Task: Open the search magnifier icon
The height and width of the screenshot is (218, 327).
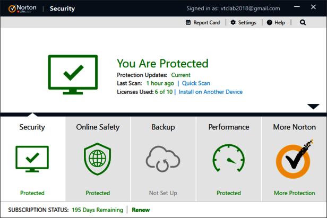Action: point(303,23)
